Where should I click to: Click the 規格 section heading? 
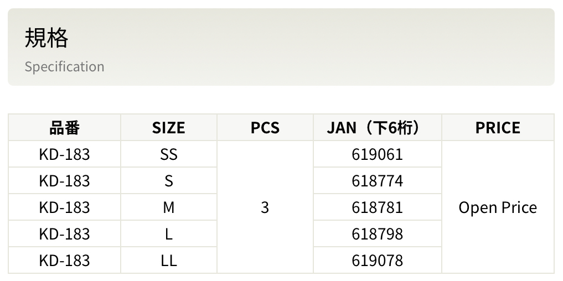[47, 39]
